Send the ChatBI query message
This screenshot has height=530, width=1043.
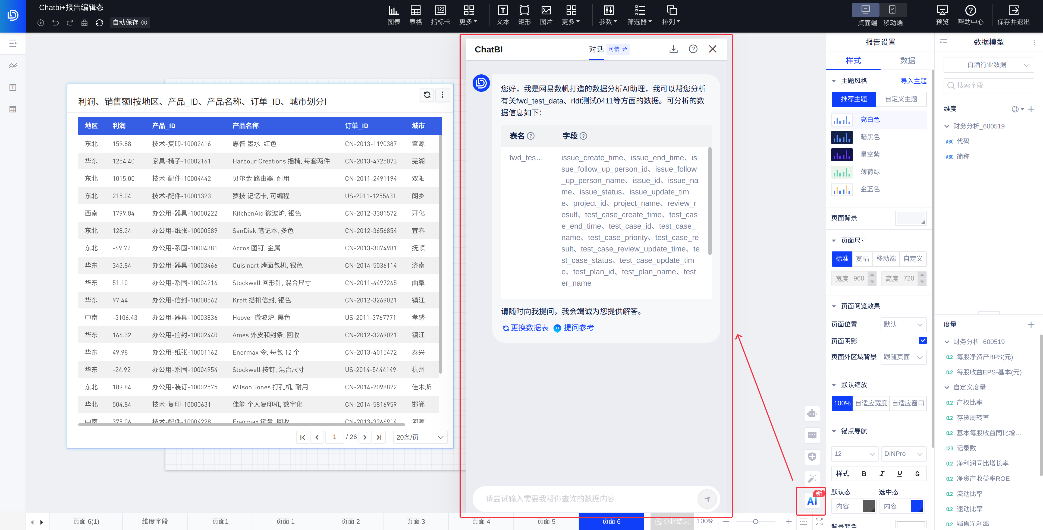(707, 499)
